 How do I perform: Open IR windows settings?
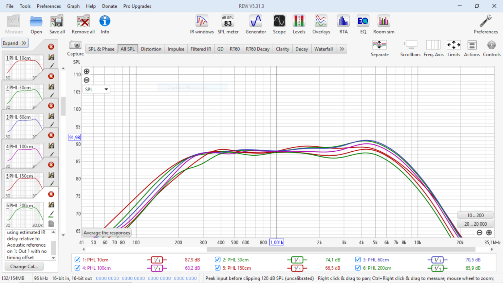(202, 25)
